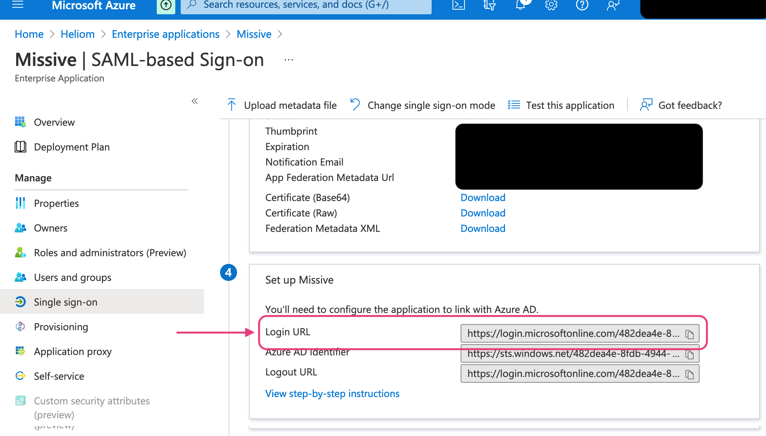This screenshot has height=436, width=766.
Task: Copy the Azure AD Identifier value
Action: coord(690,354)
